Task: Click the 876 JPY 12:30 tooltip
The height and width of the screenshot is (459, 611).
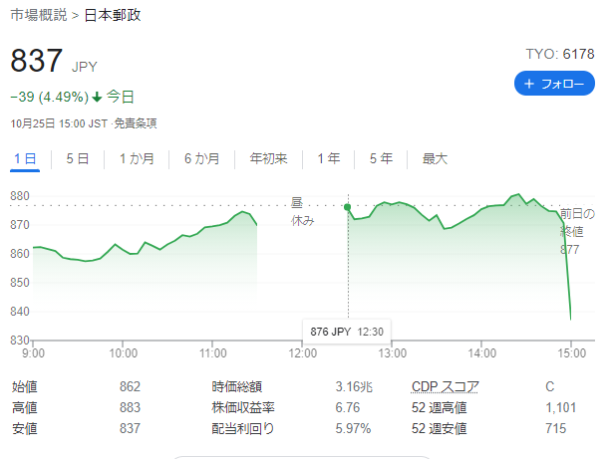Action: [x=347, y=332]
